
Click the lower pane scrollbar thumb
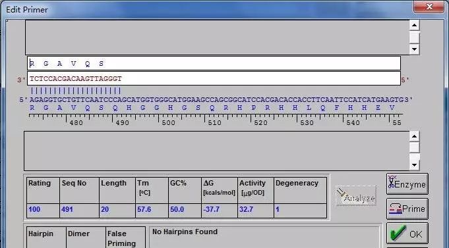414,147
